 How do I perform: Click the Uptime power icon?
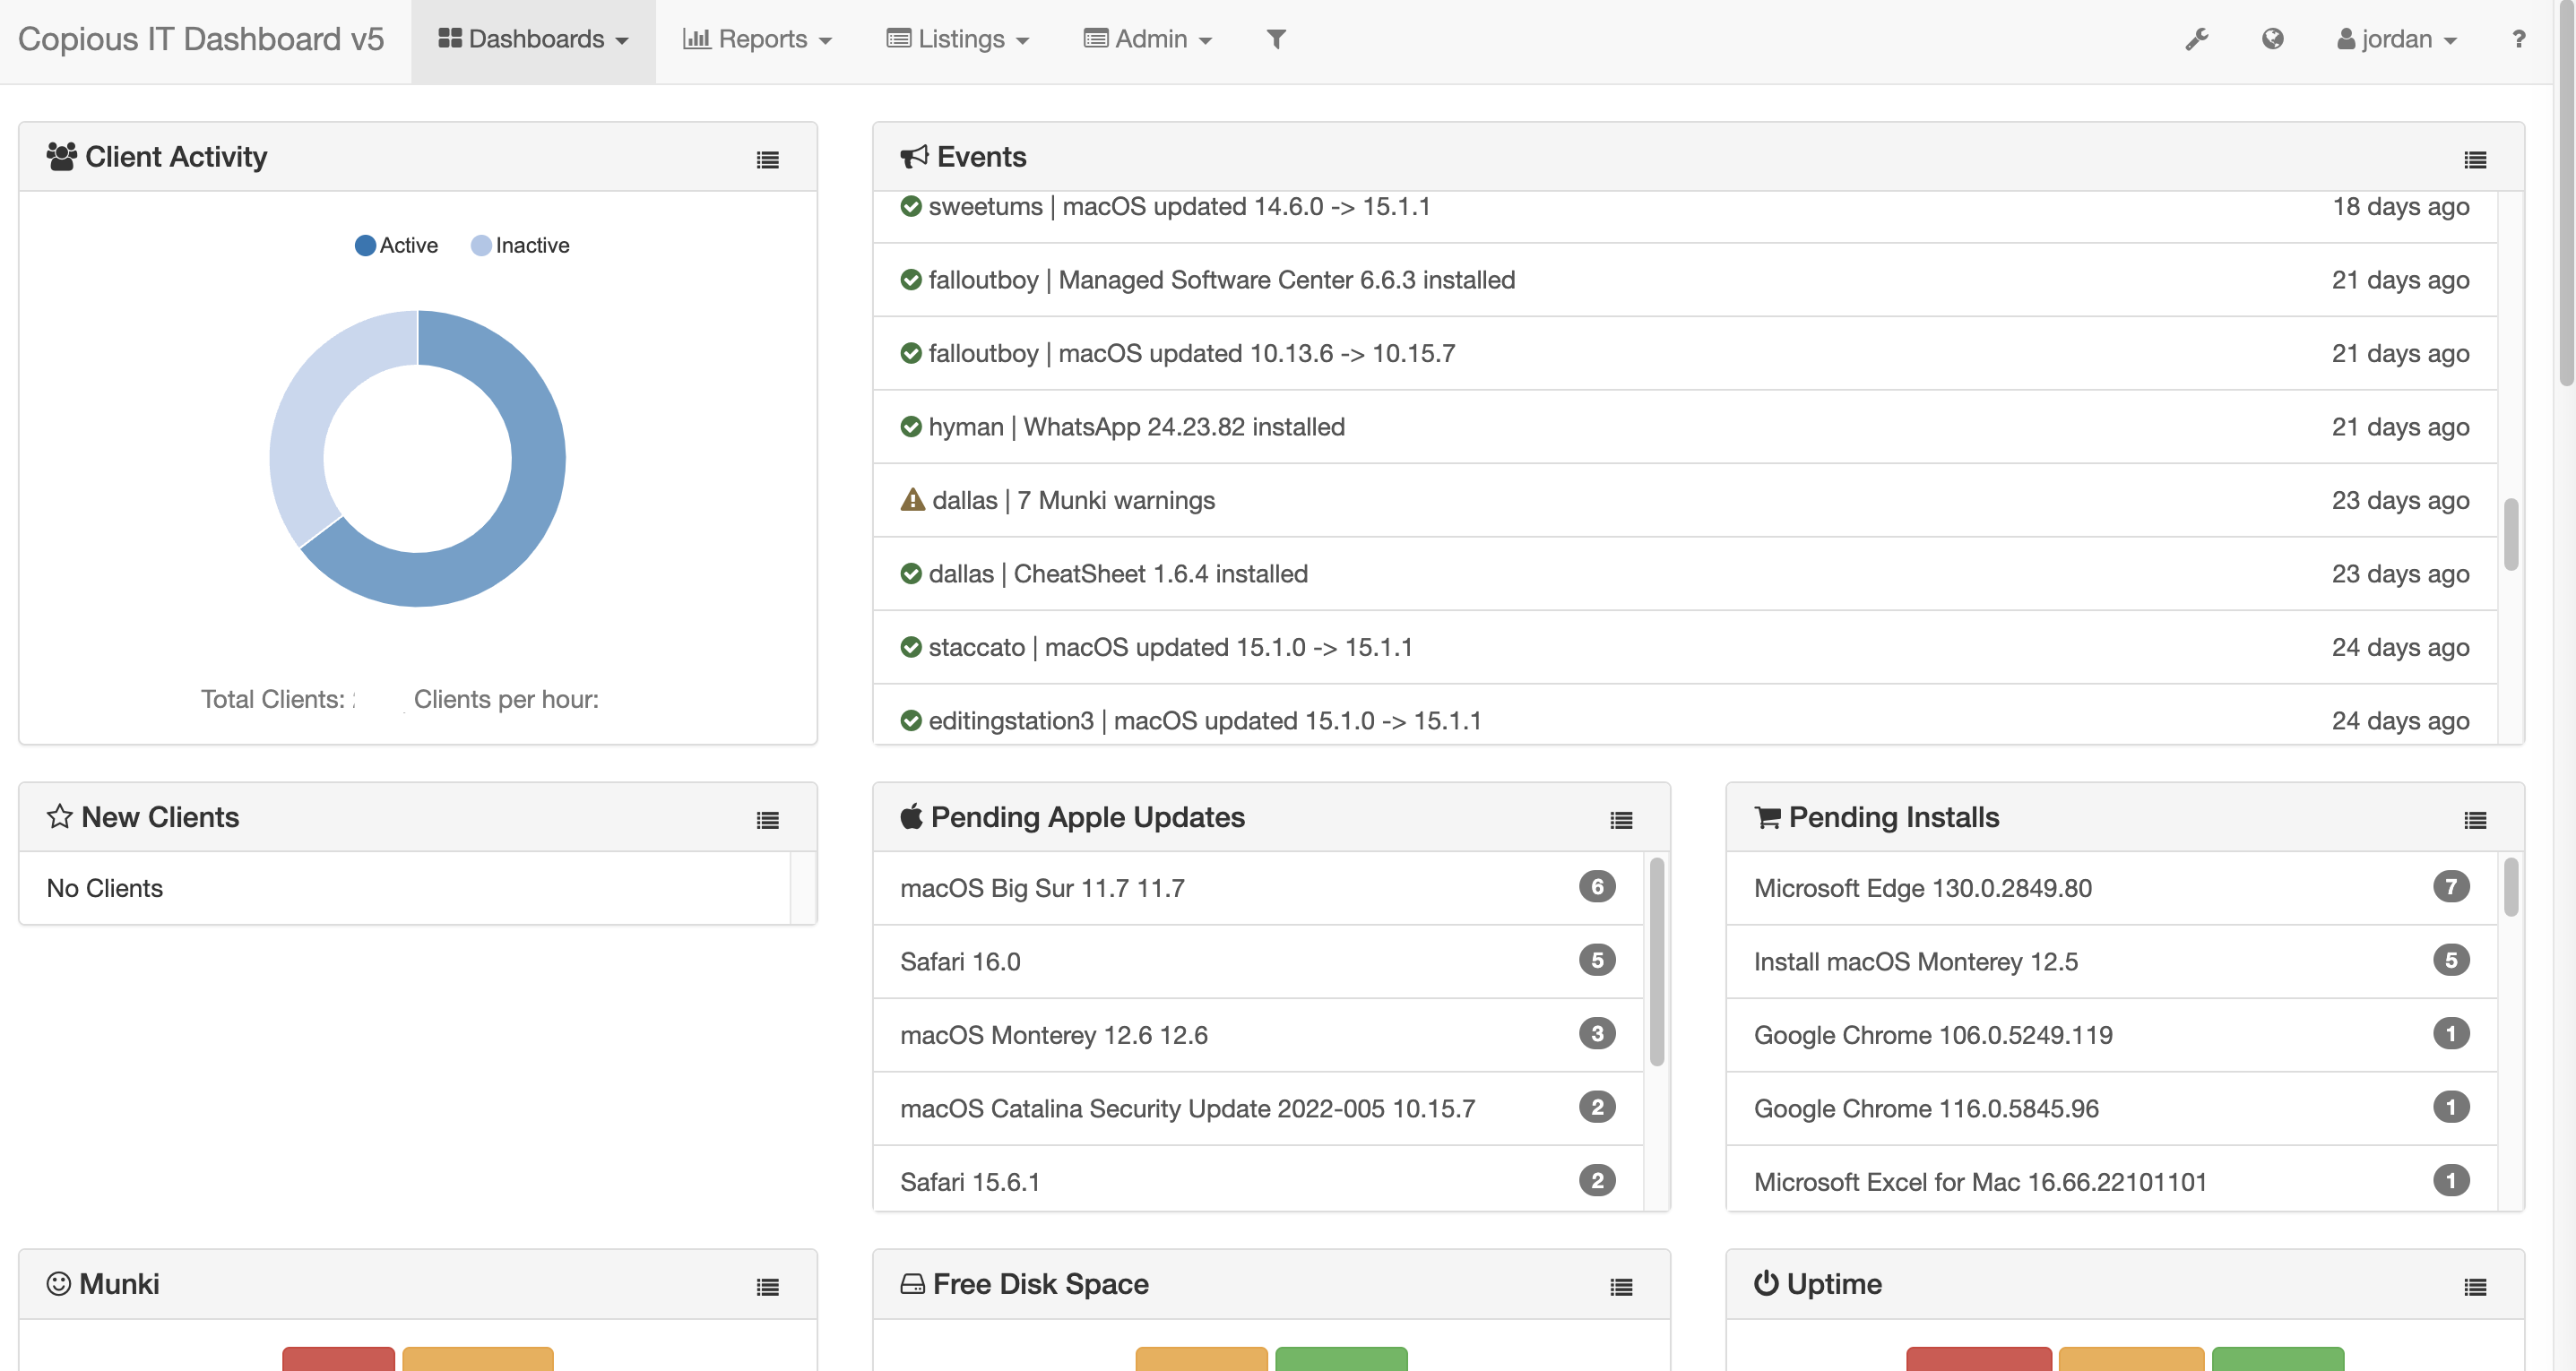click(x=1766, y=1283)
